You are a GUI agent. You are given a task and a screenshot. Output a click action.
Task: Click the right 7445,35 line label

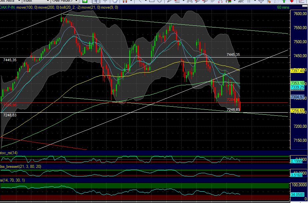233,55
